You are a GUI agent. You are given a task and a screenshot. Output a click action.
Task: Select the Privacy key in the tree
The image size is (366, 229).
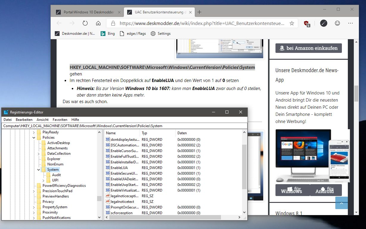click(48, 202)
